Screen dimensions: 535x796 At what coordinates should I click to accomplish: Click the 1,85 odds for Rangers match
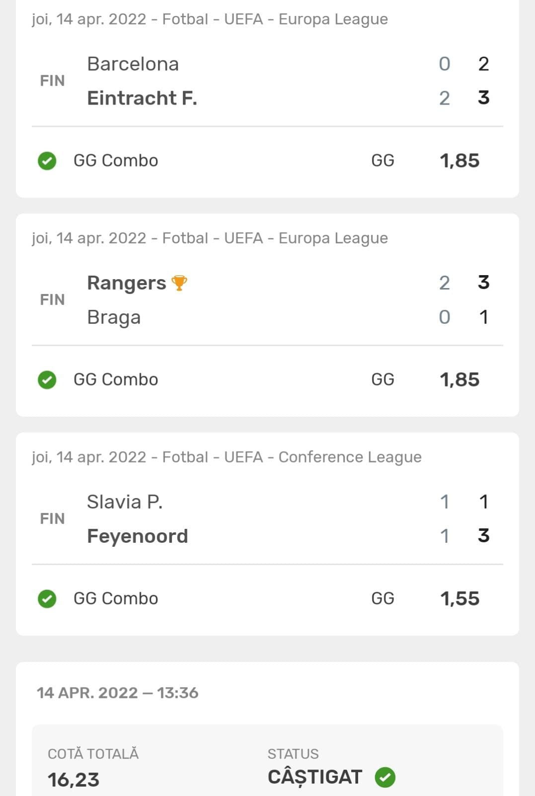(x=459, y=380)
